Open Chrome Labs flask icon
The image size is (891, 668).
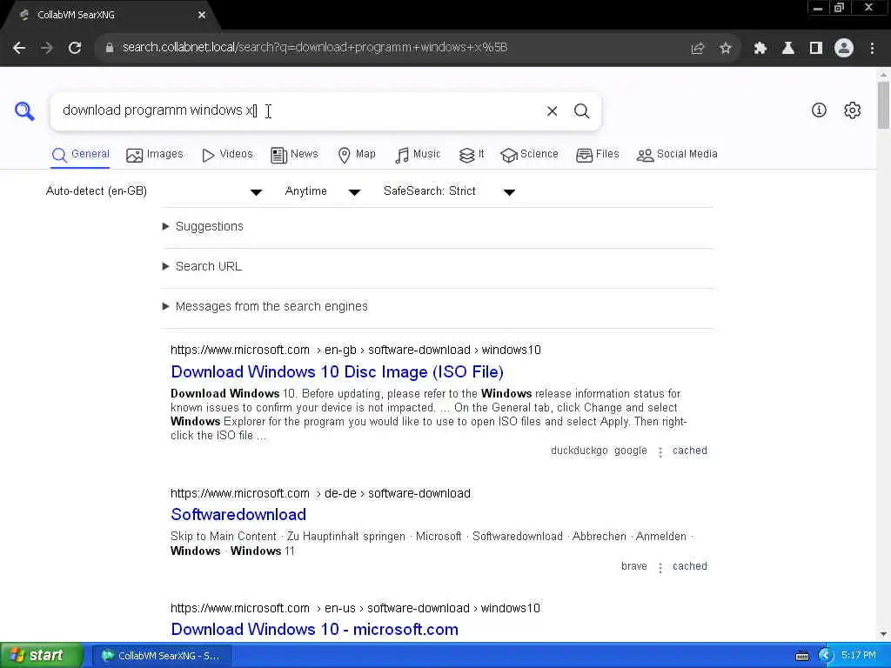(x=787, y=49)
